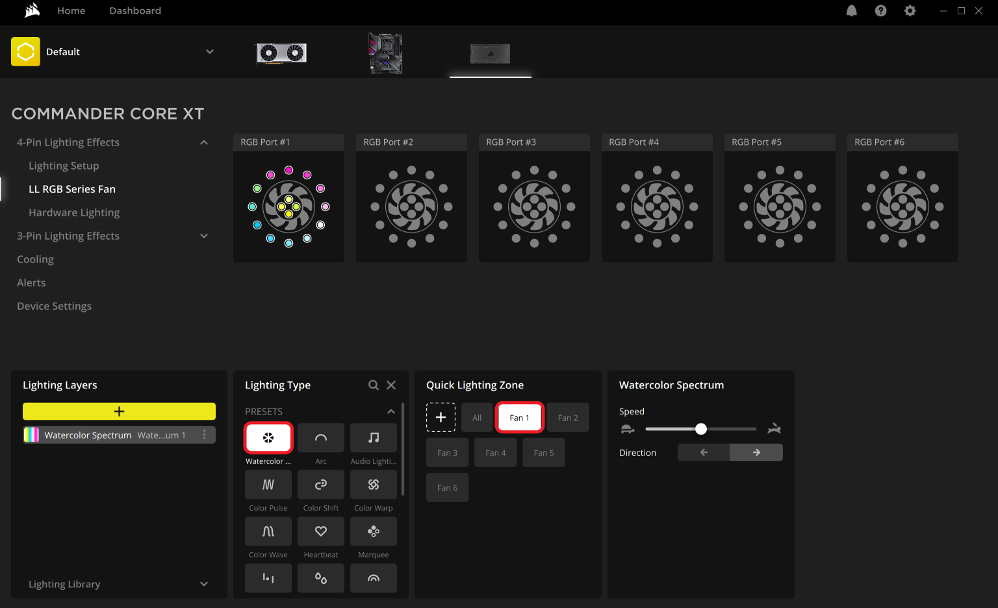Select the Watercolor Spectrum layer row
Screen dimensions: 998x608
[x=119, y=435]
